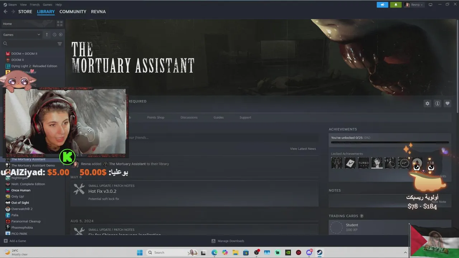The height and width of the screenshot is (258, 459).
Task: Select Palia in game list
Action: (15, 215)
